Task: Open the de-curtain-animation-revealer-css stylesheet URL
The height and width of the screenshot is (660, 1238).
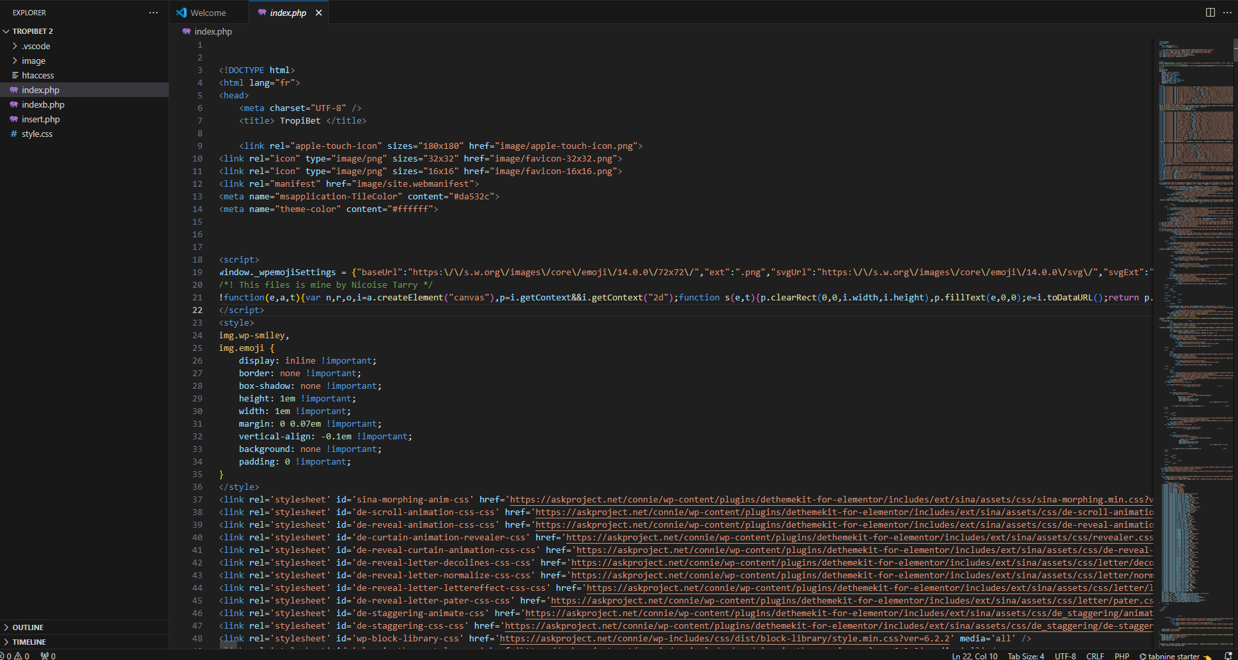Action: click(x=859, y=537)
